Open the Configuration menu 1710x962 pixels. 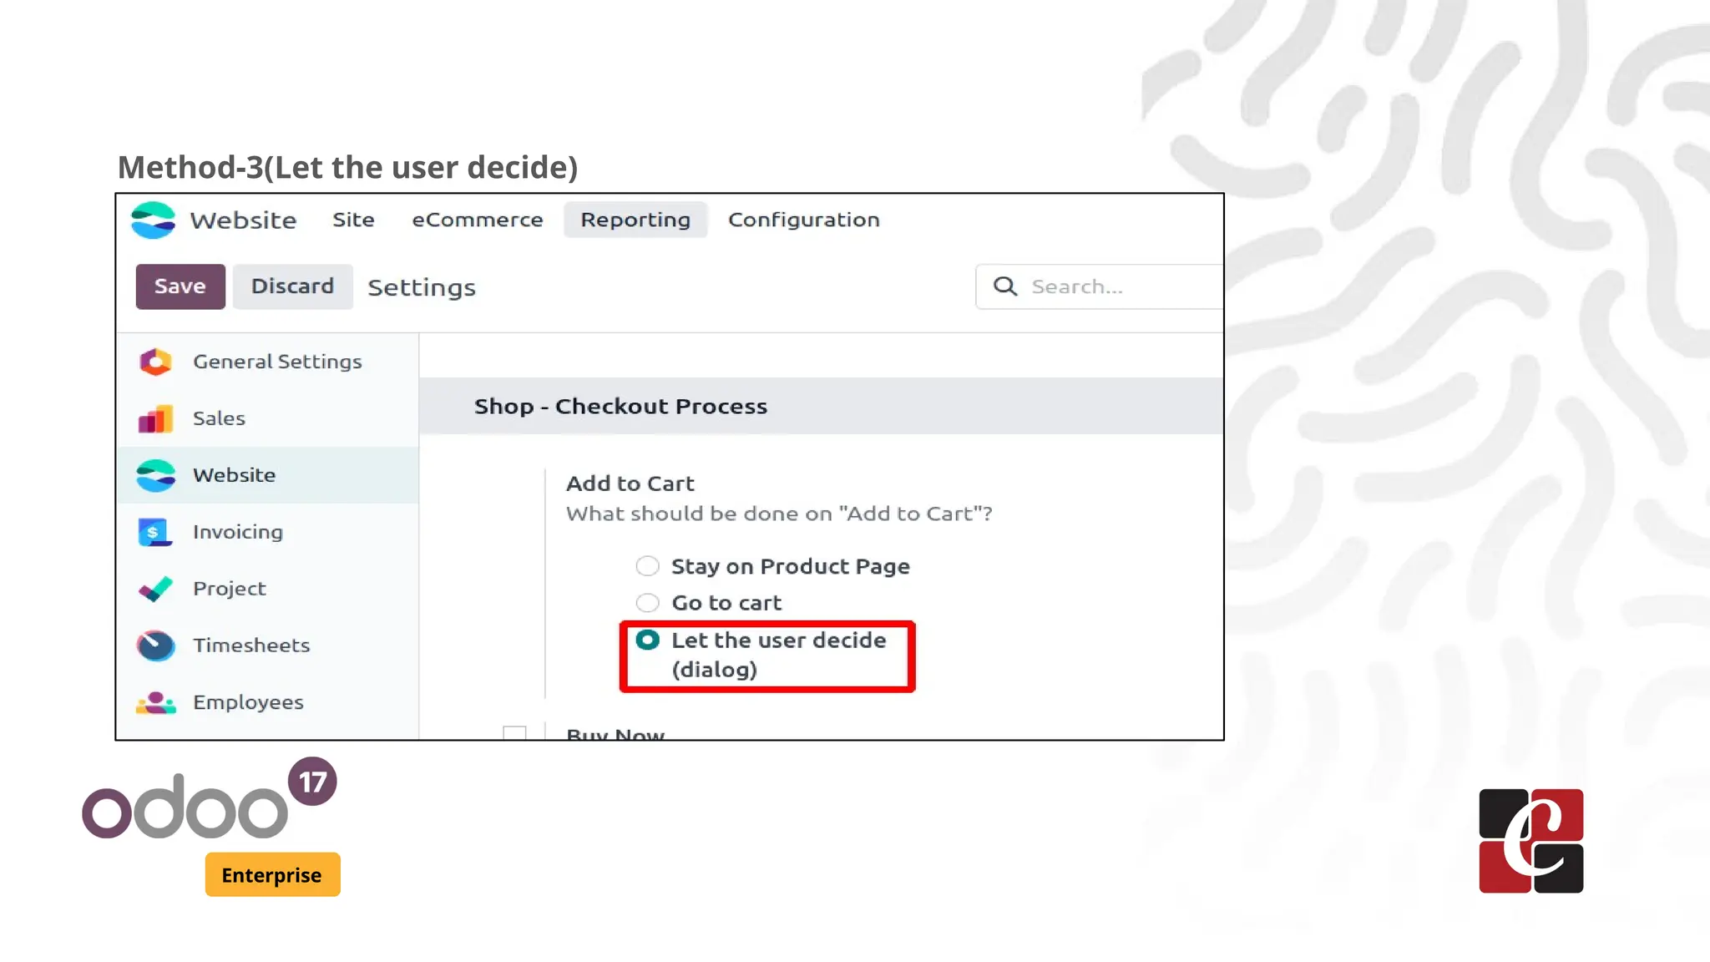tap(804, 220)
